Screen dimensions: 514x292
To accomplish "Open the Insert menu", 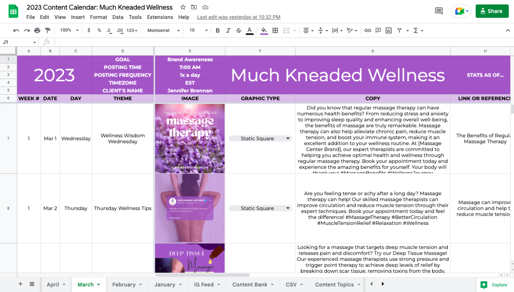I will (78, 17).
